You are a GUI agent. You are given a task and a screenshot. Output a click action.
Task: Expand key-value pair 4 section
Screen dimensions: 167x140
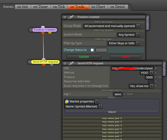pos(112,125)
